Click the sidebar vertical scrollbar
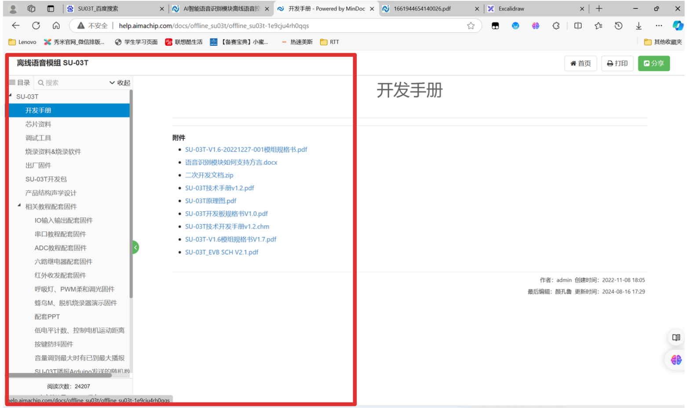Image resolution: width=687 pixels, height=410 pixels. (131, 193)
